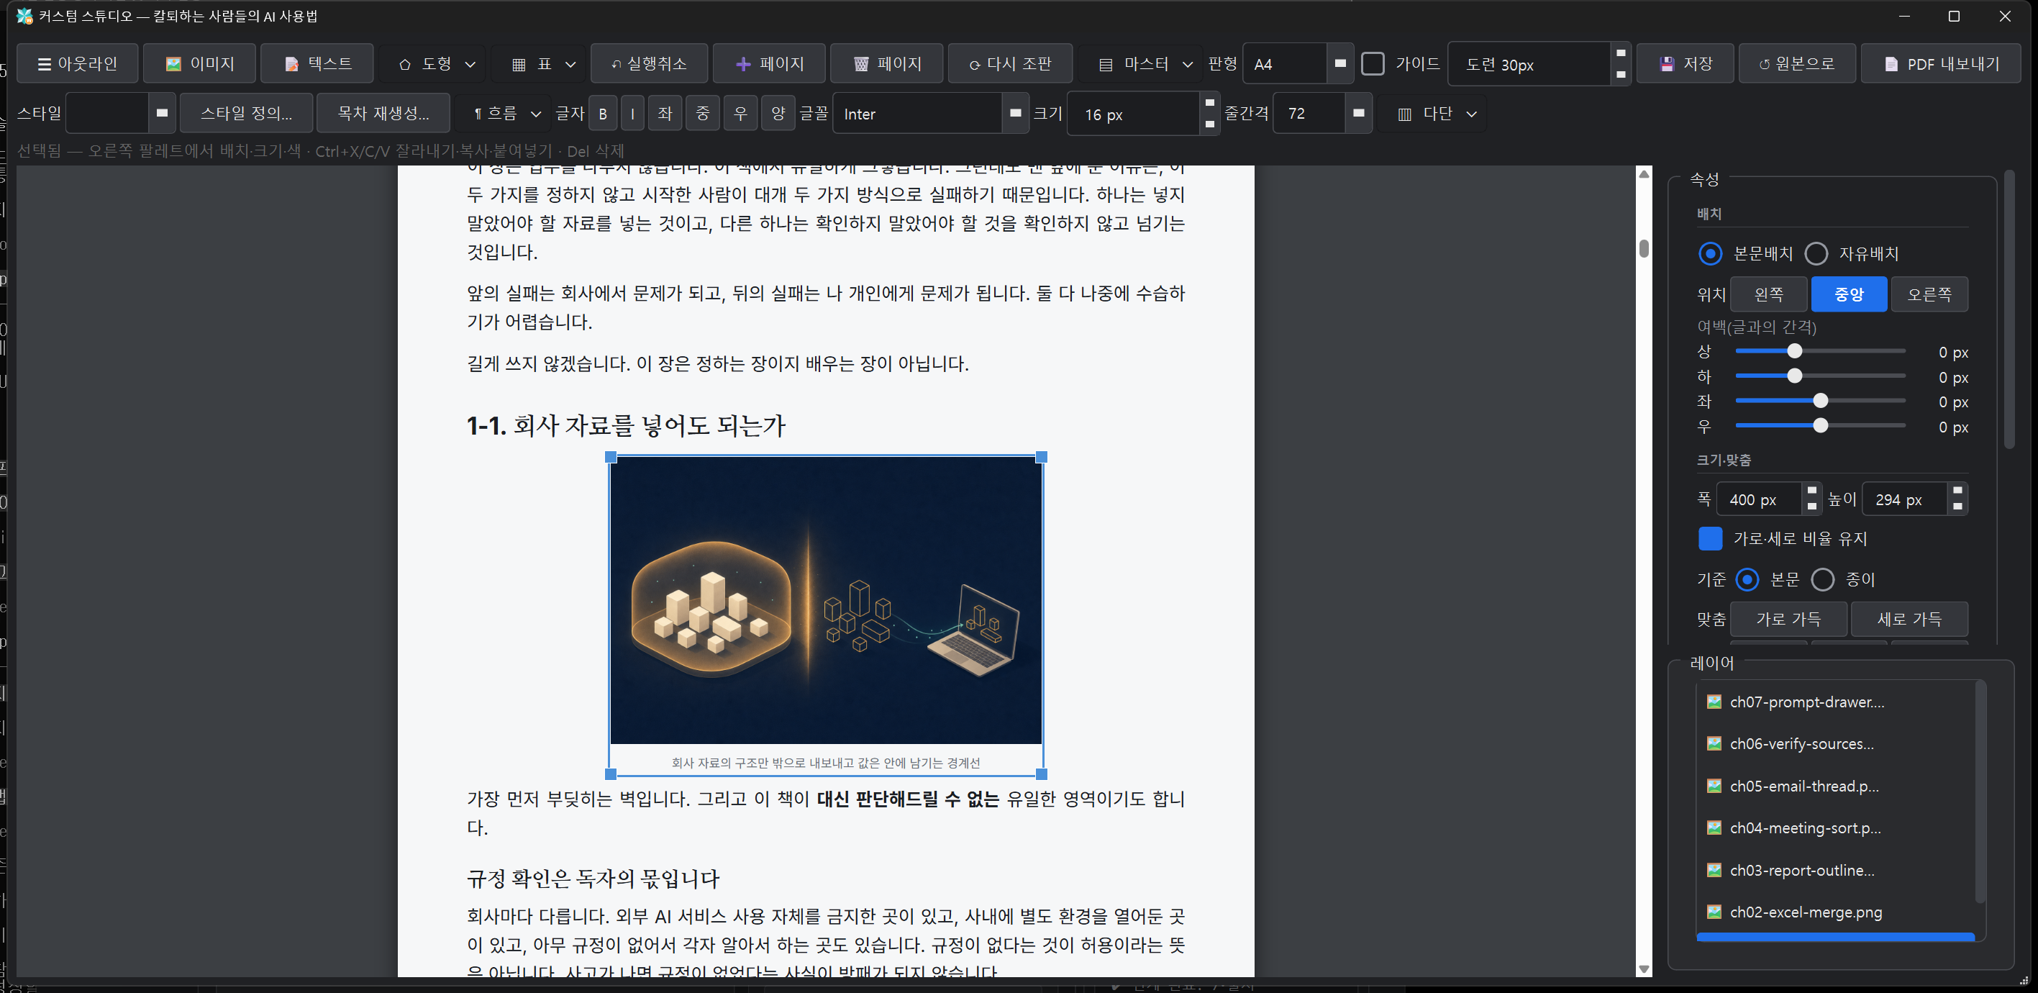Adjust the 우 right margin slider
This screenshot has height=993, width=2038.
pyautogui.click(x=1821, y=426)
